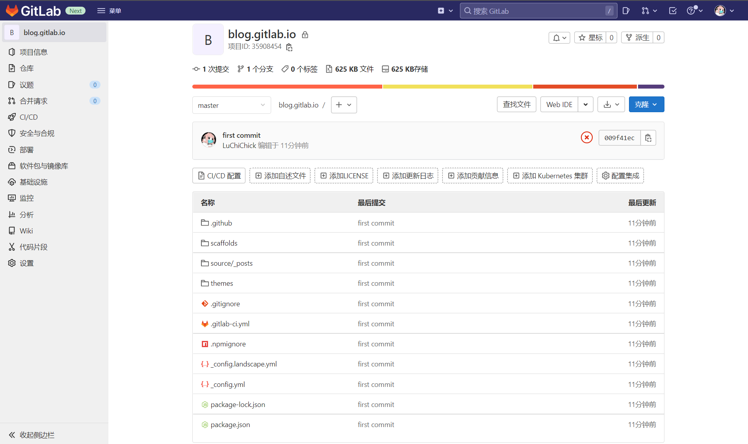Viewport: 748px width, 444px height.
Task: Click the 代码片段 scissors icon
Action: (12, 247)
